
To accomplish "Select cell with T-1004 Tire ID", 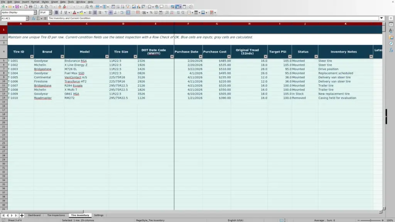I will [20, 73].
